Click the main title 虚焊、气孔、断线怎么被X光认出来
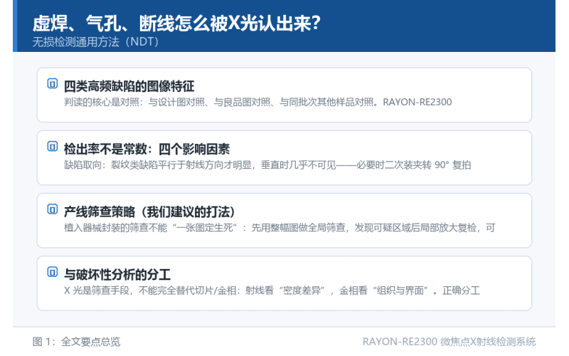 click(176, 23)
